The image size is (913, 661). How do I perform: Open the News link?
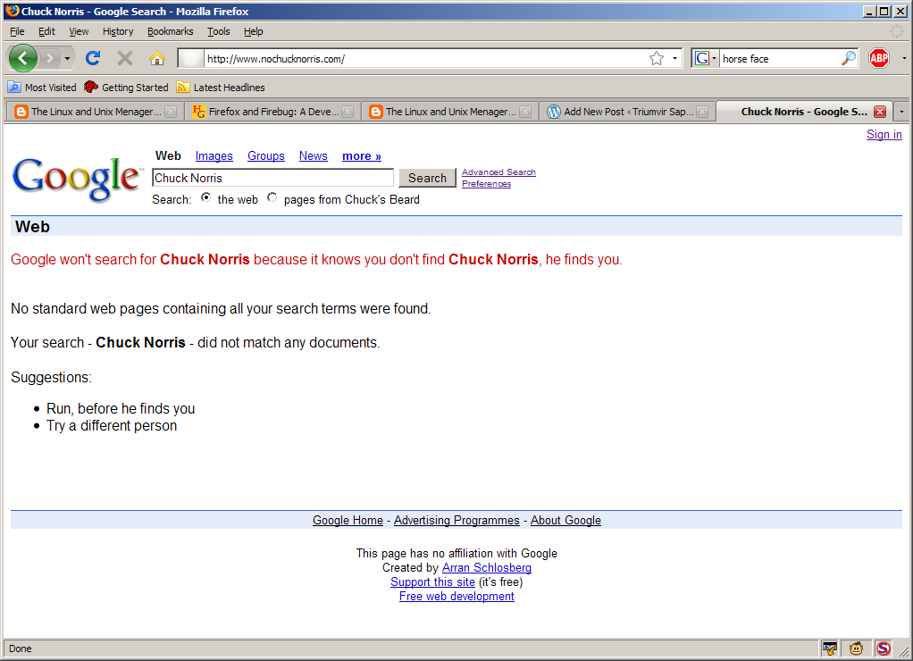314,156
